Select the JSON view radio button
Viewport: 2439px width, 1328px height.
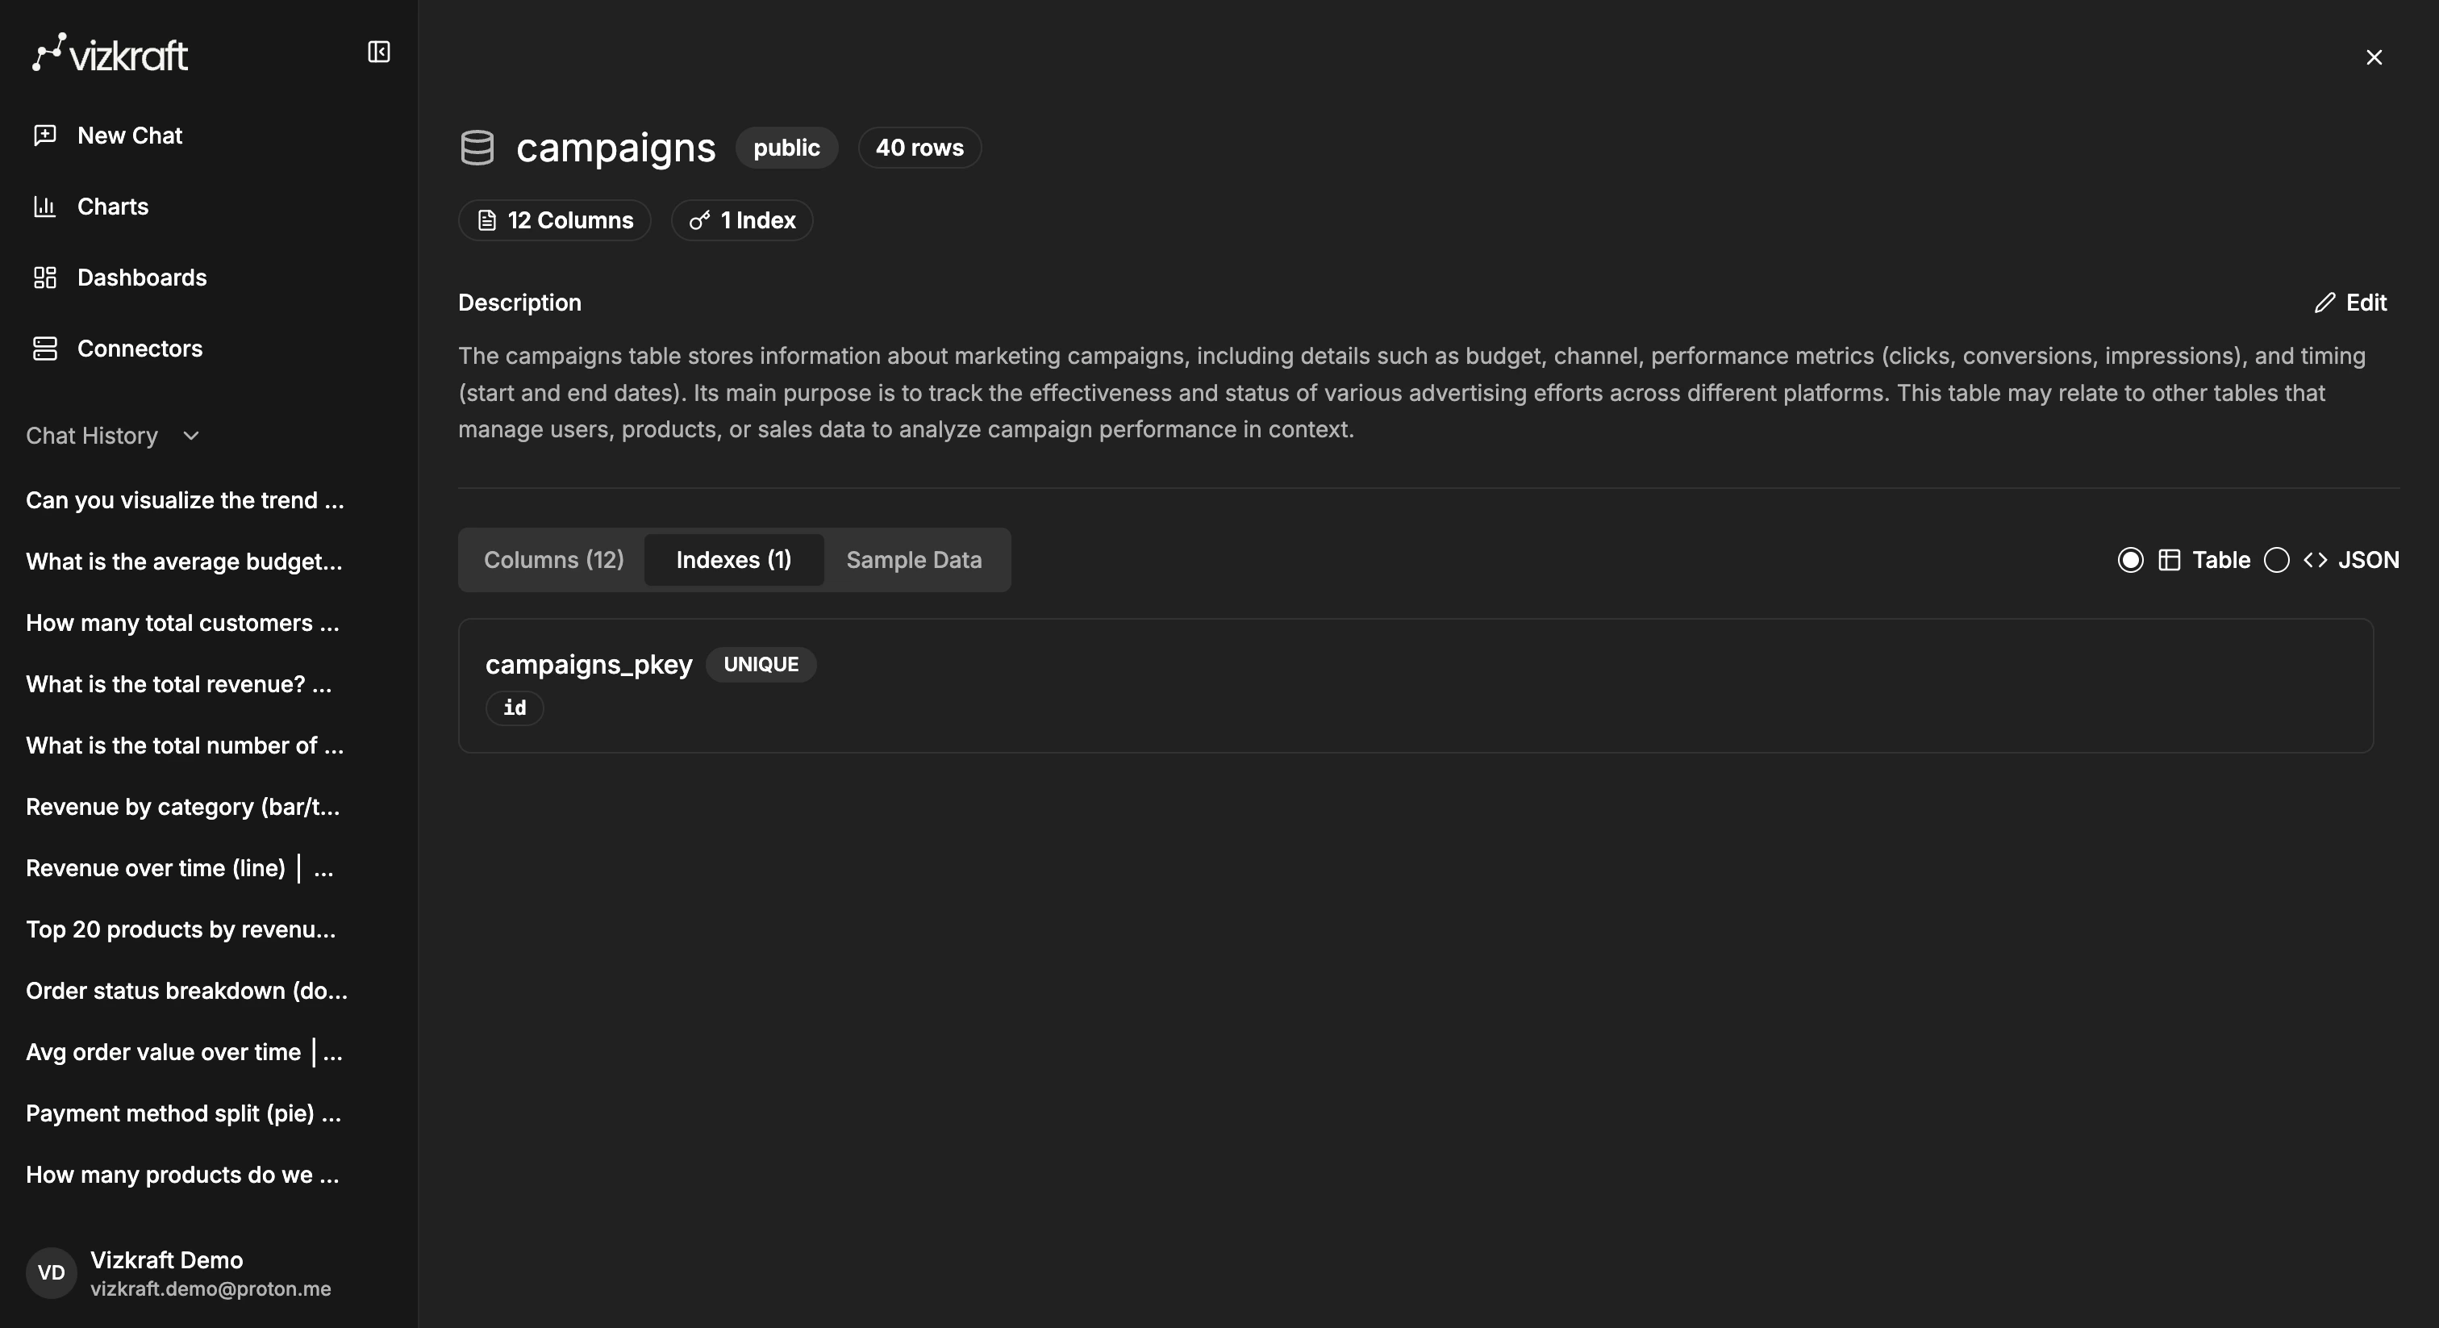(2276, 560)
